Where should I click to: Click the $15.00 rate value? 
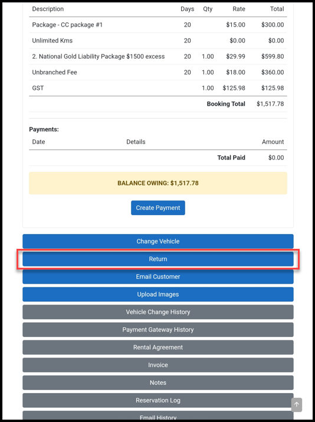(235, 25)
